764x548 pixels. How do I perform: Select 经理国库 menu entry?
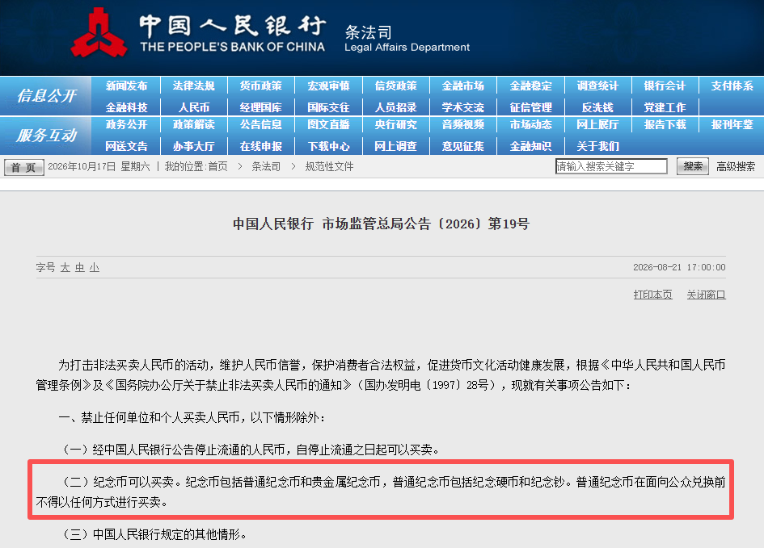click(260, 107)
